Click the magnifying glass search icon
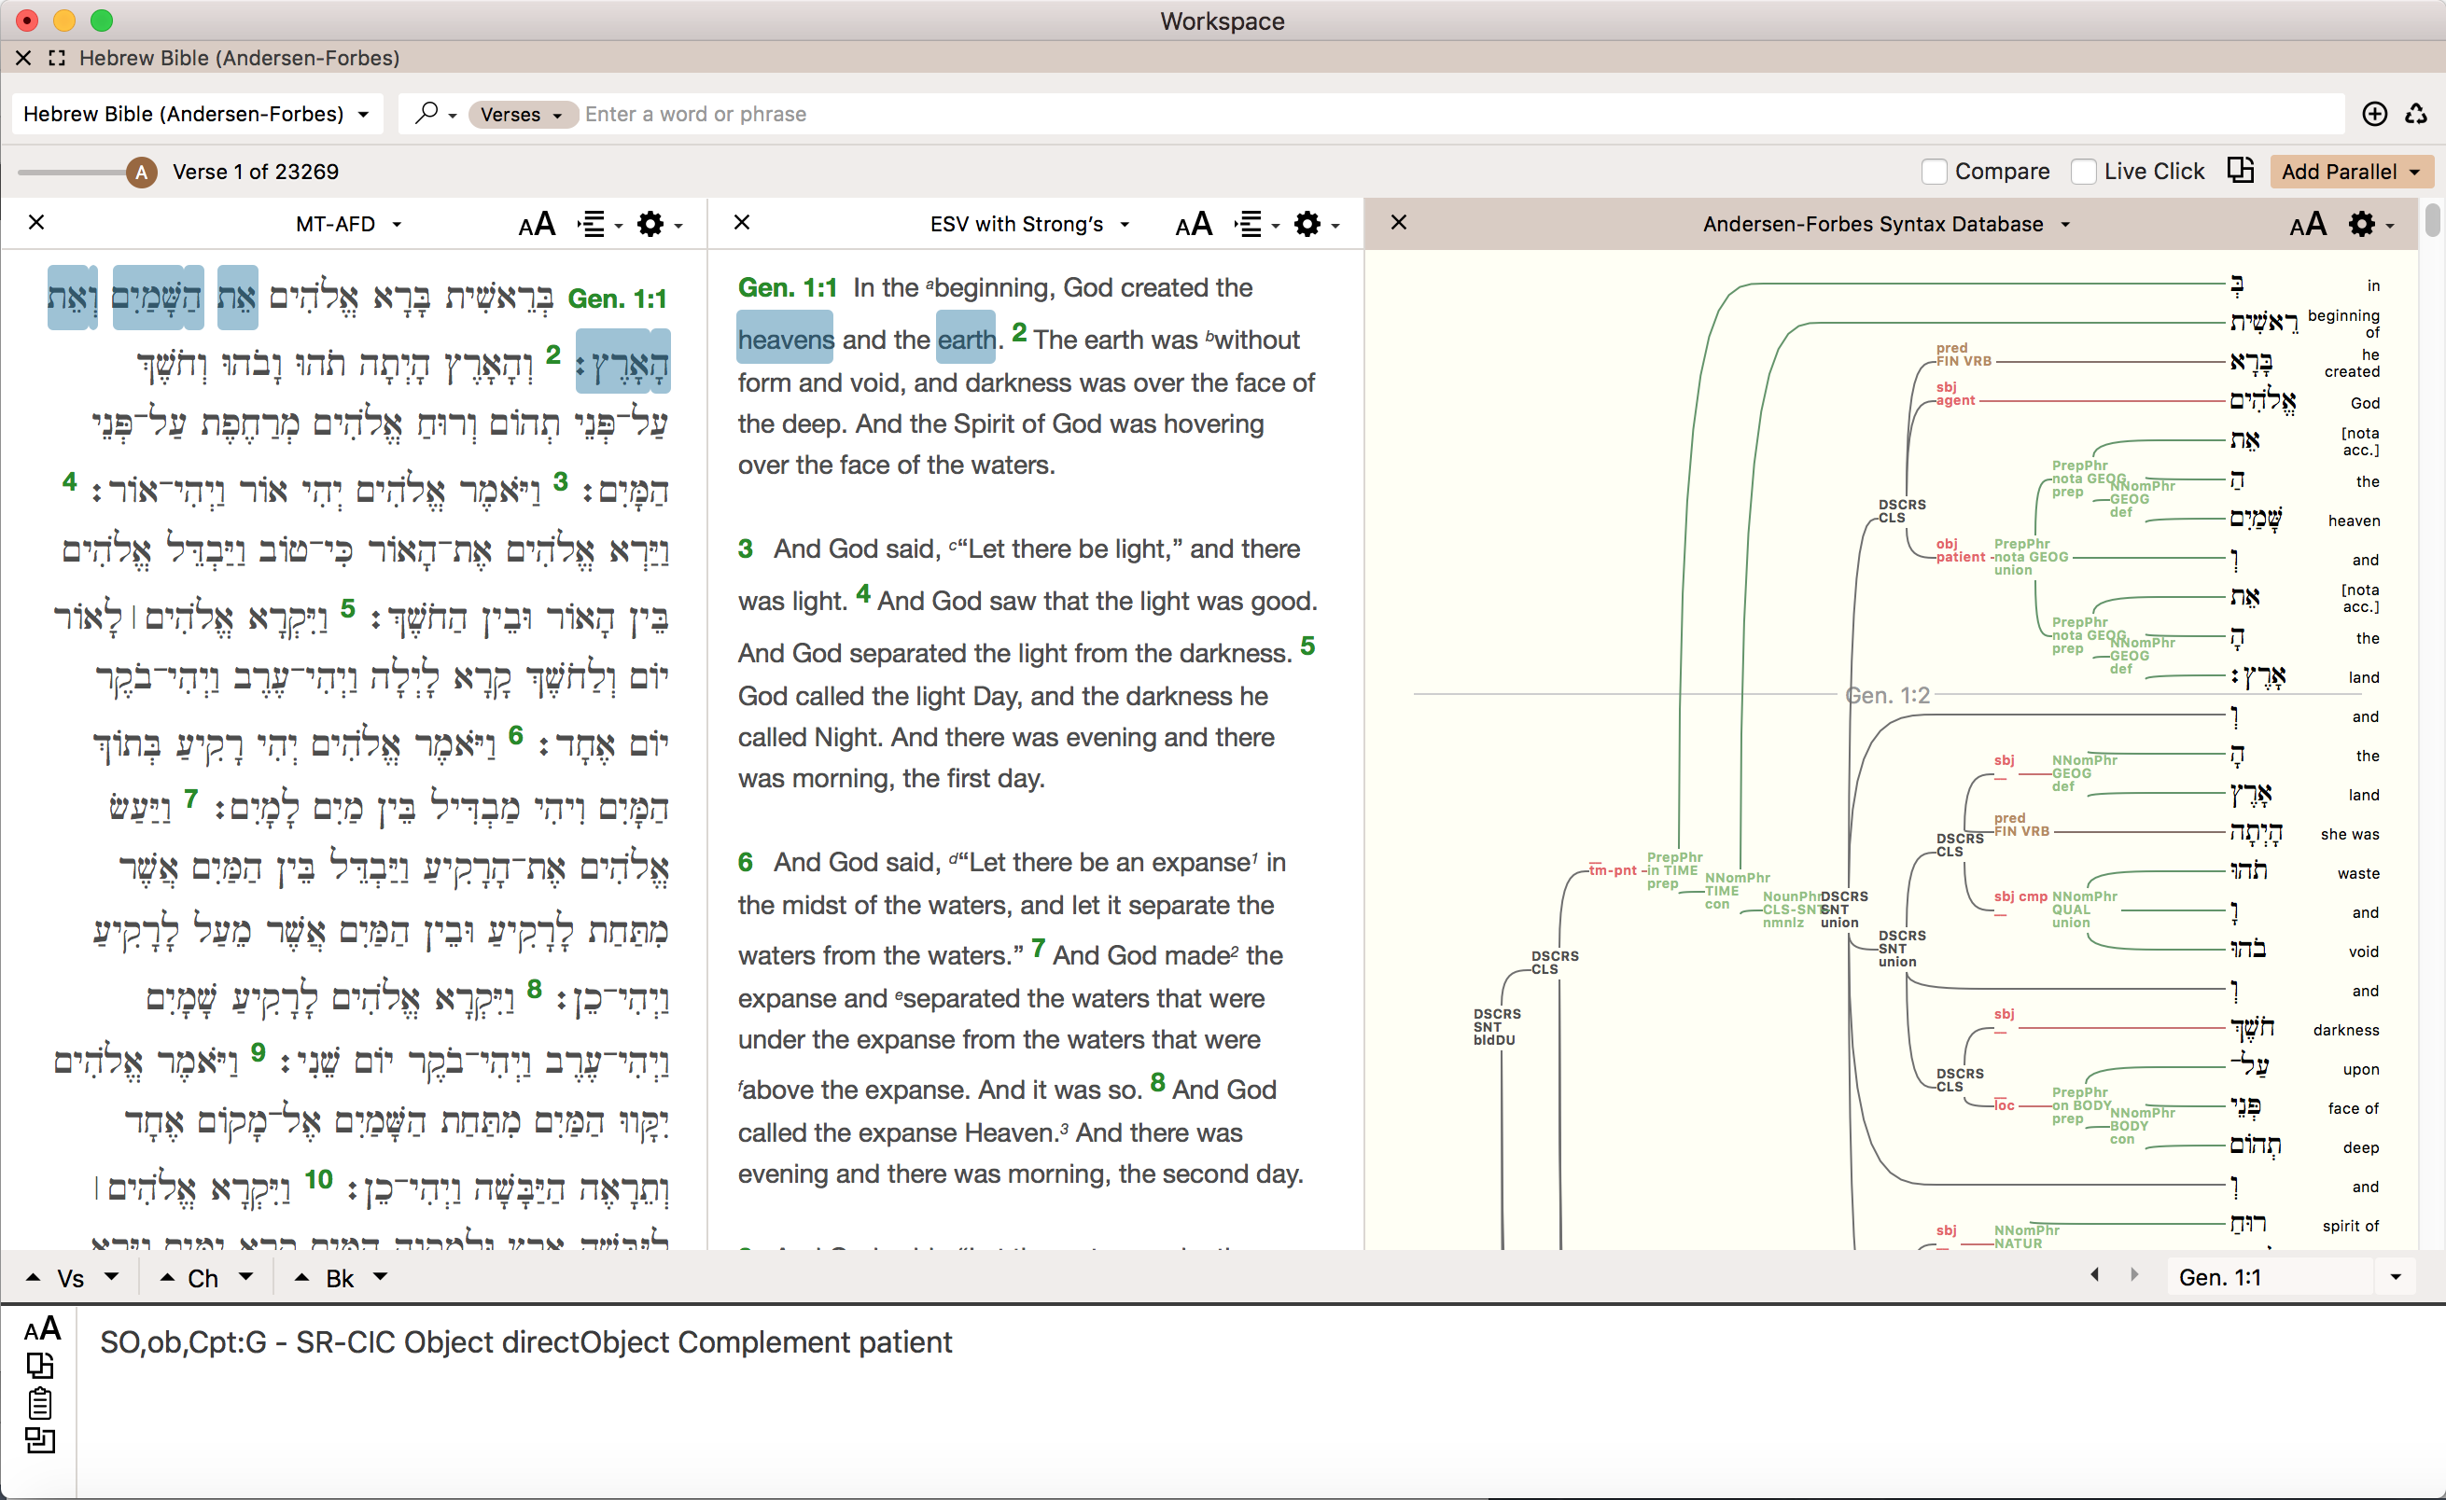Image resolution: width=2446 pixels, height=1500 pixels. coord(426,113)
